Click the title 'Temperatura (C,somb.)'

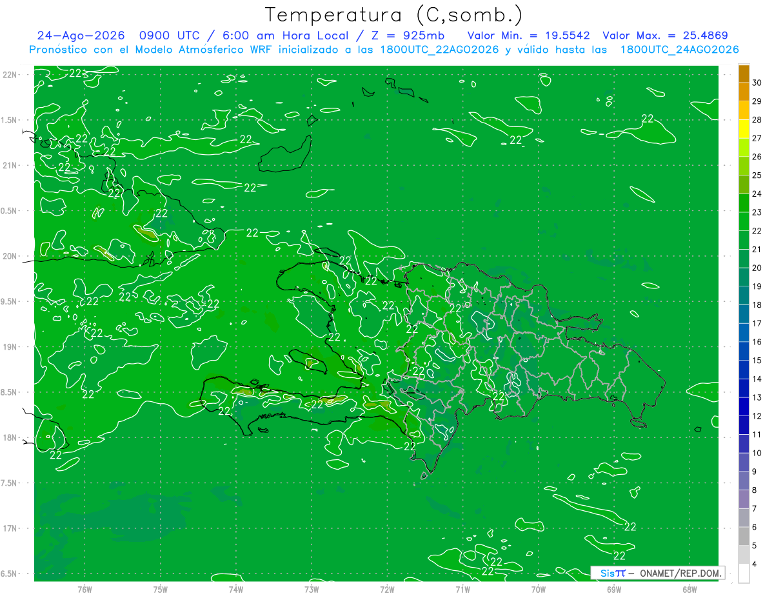pos(394,15)
